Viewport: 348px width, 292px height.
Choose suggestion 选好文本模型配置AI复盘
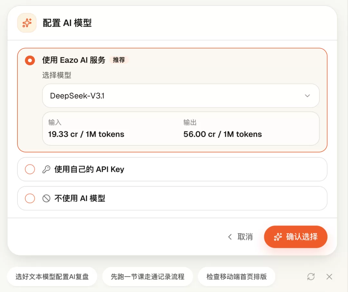pos(52,277)
